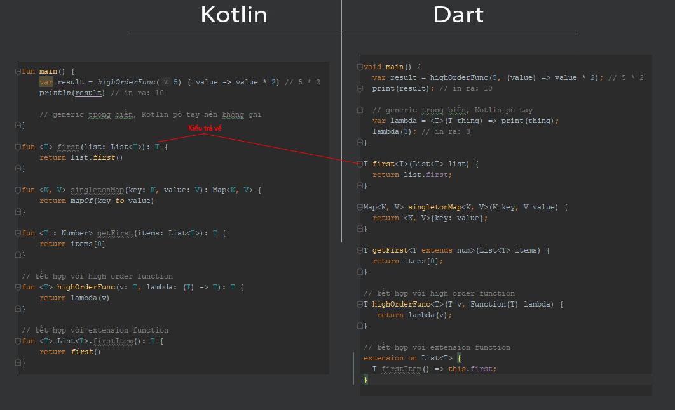Click 'extension on List<T>' in Dart code
The image size is (675, 410).
[x=407, y=358]
